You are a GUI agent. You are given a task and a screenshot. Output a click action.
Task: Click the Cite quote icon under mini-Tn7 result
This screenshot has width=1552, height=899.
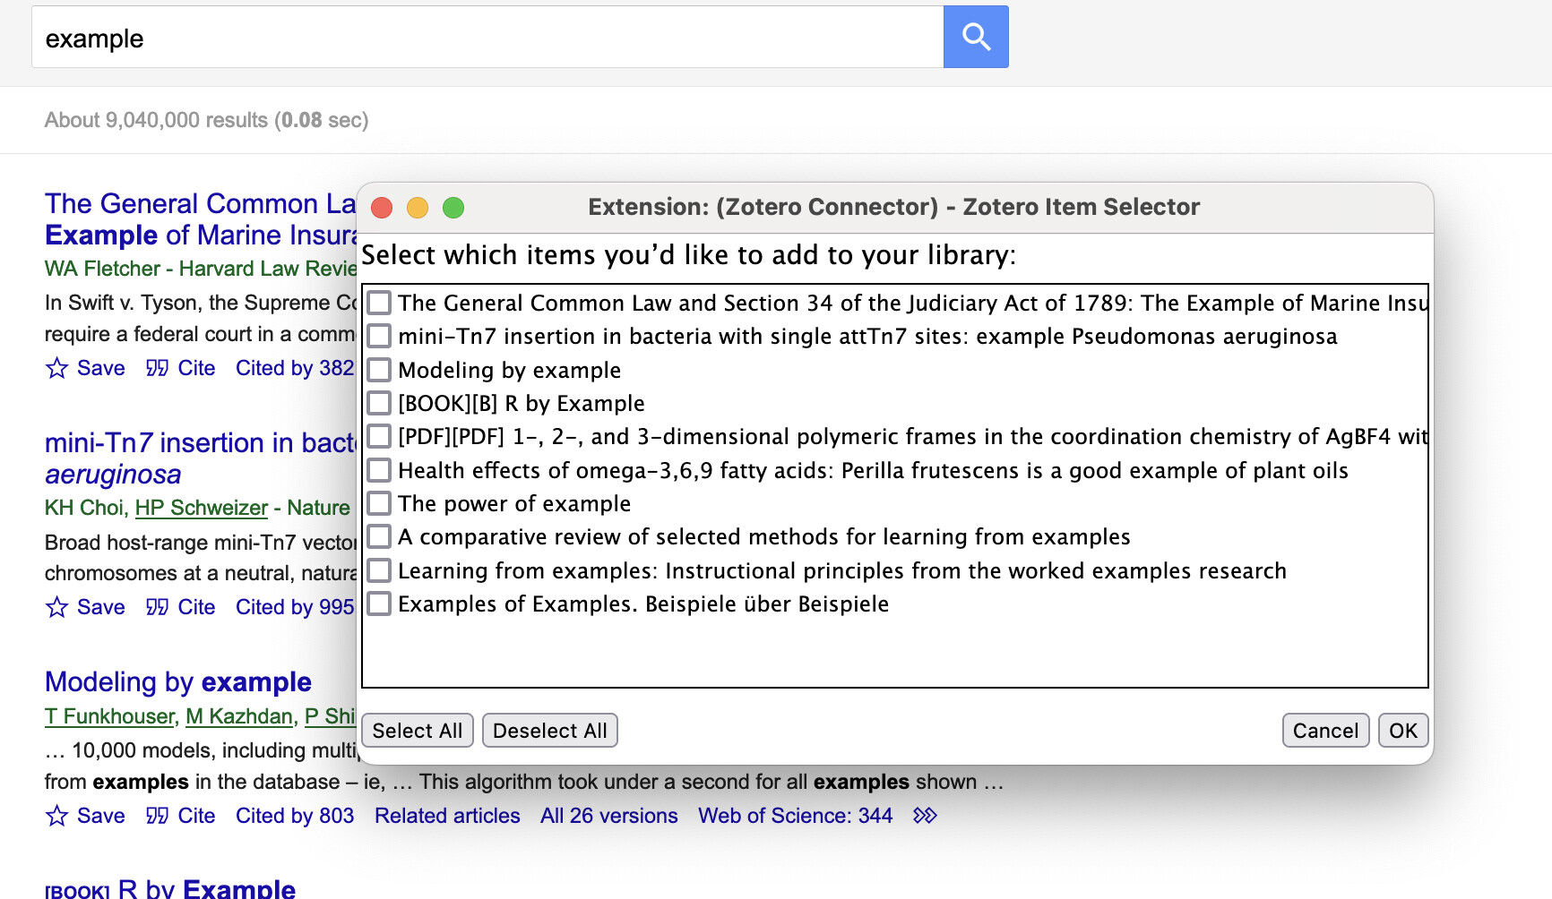[x=157, y=607]
